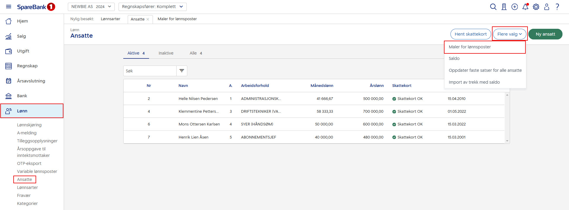
Task: Open the settings gear icon
Action: [536, 7]
